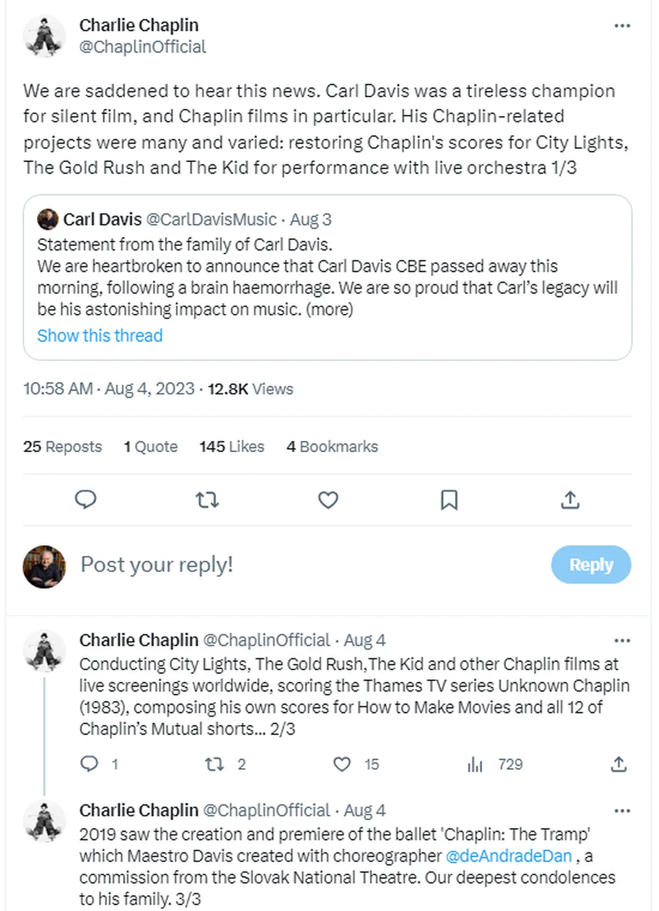
Task: Bookmark the tweet with bookmark icon
Action: [x=449, y=500]
